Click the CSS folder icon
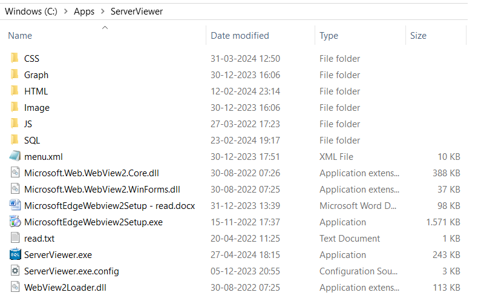478x301 pixels. pos(15,59)
